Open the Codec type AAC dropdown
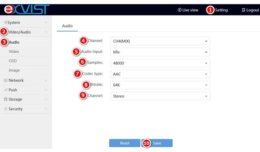The image size is (260, 152). tap(160, 74)
